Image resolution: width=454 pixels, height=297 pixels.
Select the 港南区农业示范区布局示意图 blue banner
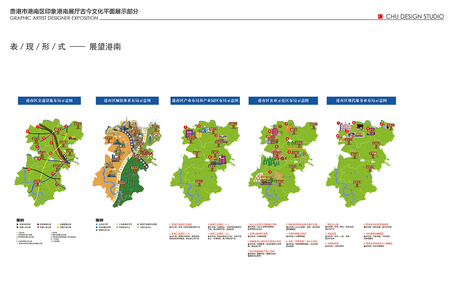pyautogui.click(x=283, y=101)
